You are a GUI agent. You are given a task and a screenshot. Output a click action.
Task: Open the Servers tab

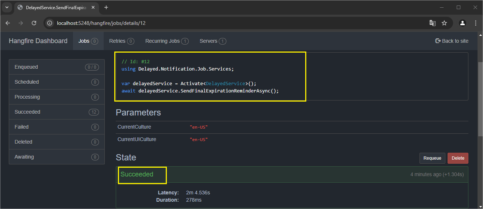point(213,41)
